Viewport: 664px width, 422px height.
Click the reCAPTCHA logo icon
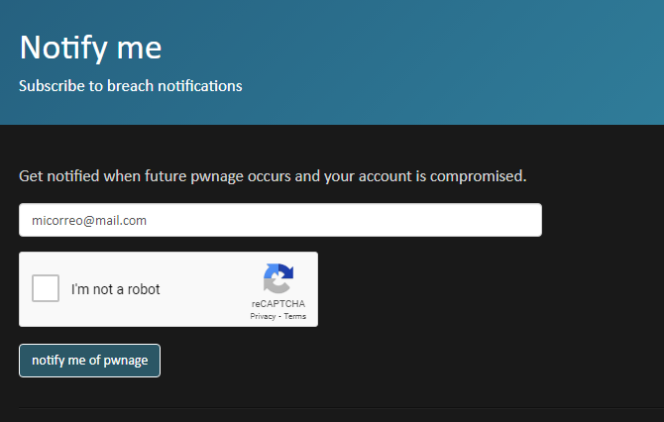(278, 278)
